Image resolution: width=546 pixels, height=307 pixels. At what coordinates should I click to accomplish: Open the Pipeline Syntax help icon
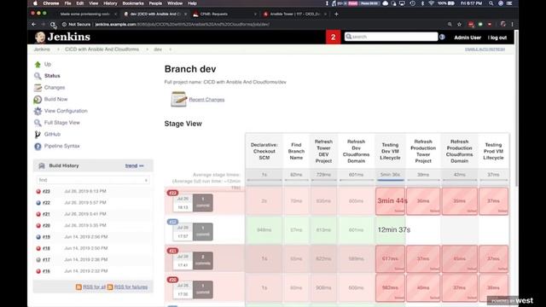click(x=38, y=146)
